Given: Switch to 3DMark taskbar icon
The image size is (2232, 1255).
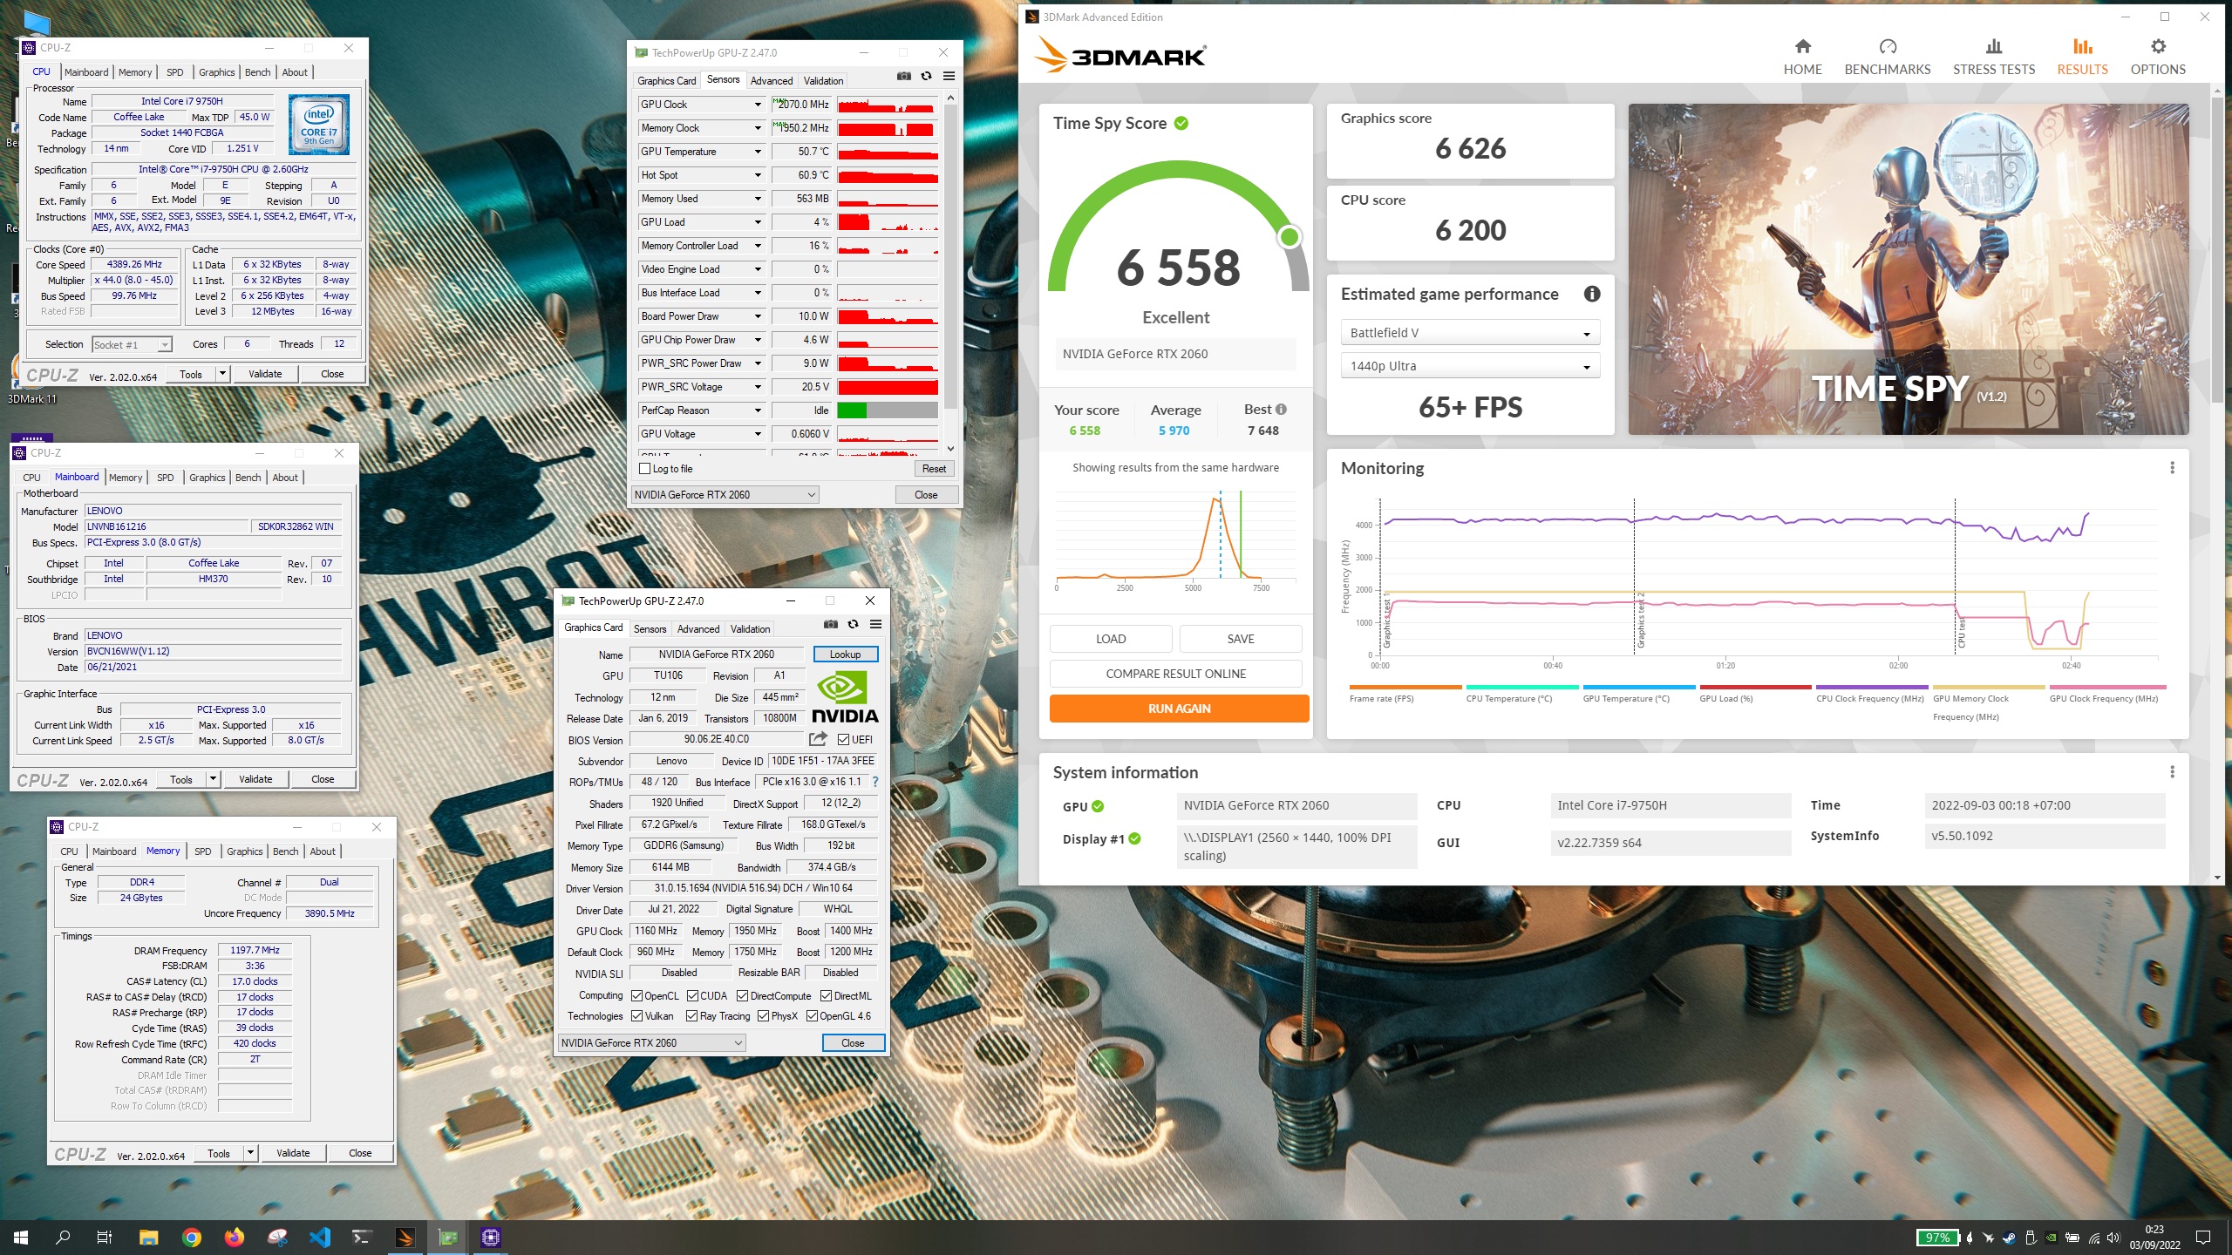Looking at the screenshot, I should coord(405,1238).
